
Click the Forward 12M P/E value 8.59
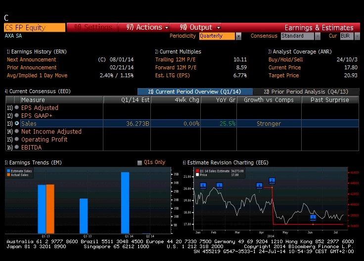241,67
